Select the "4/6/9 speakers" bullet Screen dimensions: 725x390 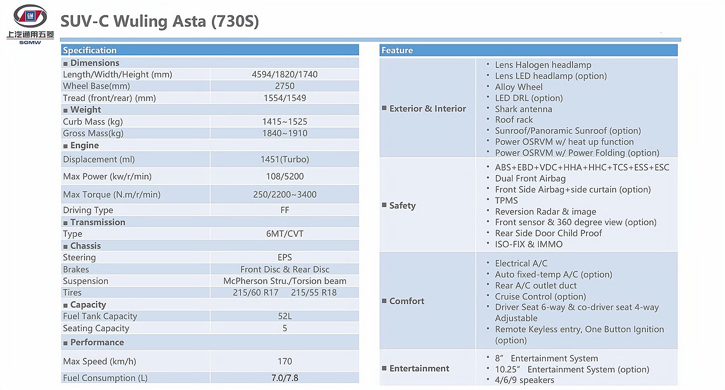coord(524,380)
